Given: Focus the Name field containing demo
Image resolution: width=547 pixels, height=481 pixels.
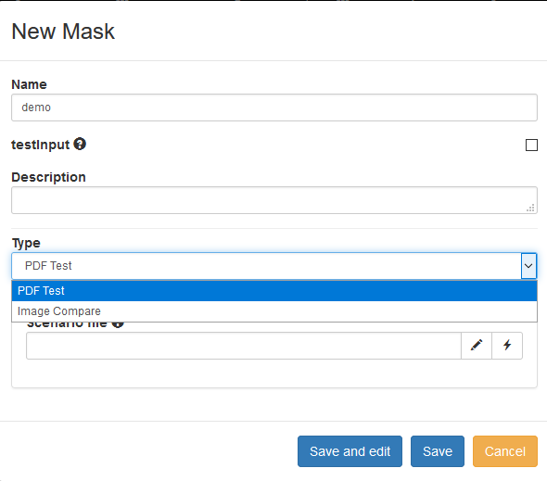Looking at the screenshot, I should [x=274, y=108].
